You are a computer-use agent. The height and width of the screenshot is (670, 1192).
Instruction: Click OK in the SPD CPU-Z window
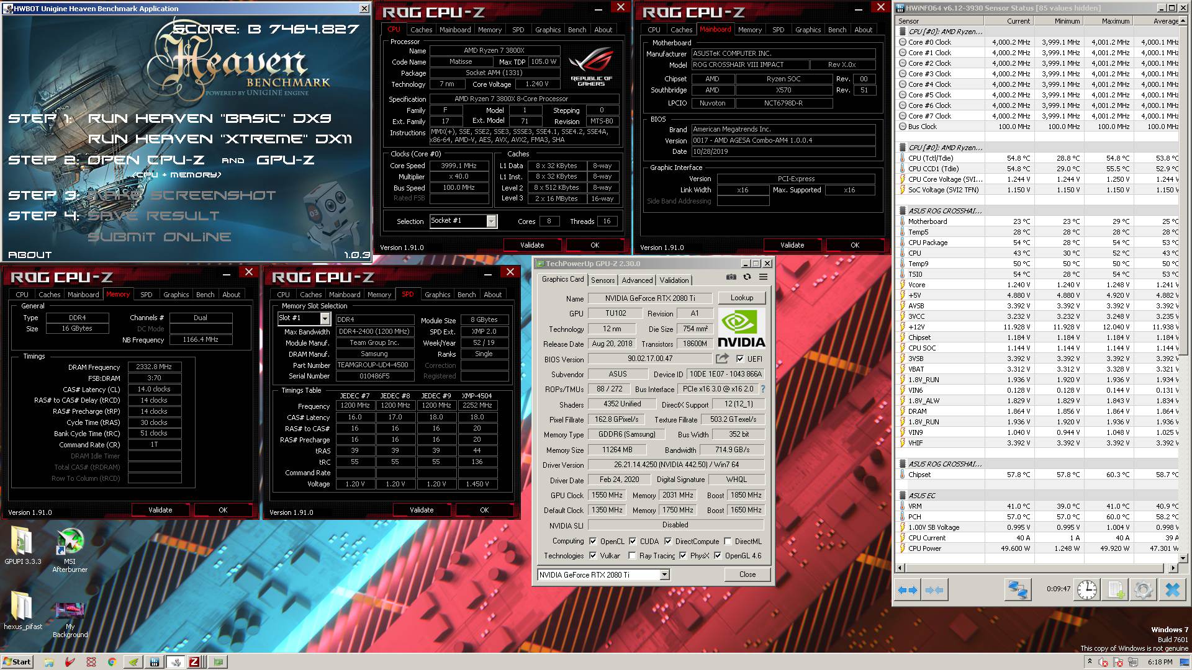484,510
